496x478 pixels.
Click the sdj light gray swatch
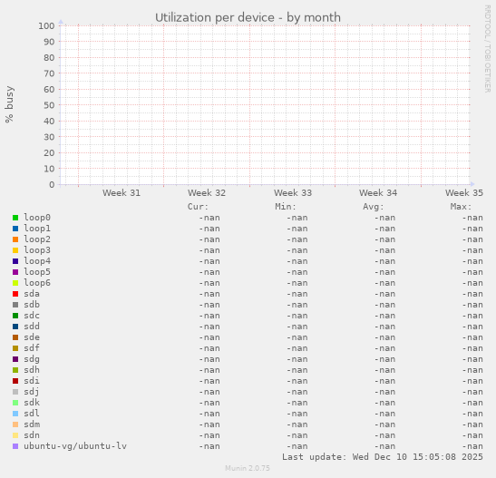point(15,392)
